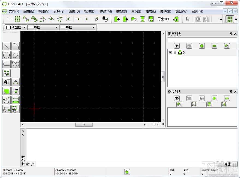
Task: Click the 导出(E) export button
Action: coord(163,19)
